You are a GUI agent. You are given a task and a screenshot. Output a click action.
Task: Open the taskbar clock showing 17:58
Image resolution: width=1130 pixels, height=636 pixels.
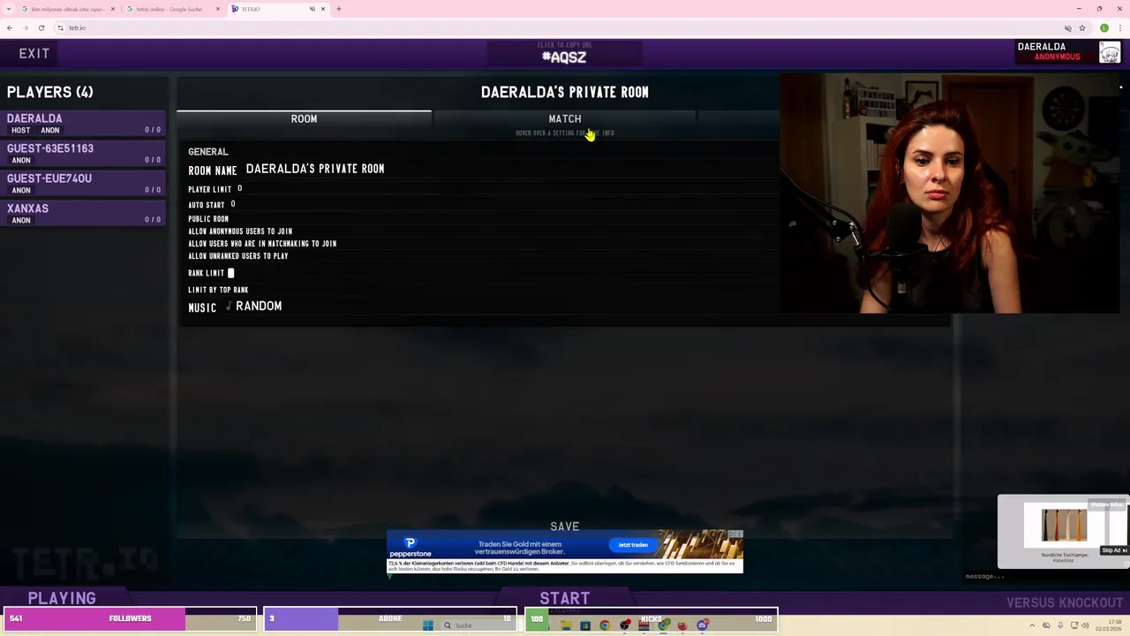coord(1109,625)
